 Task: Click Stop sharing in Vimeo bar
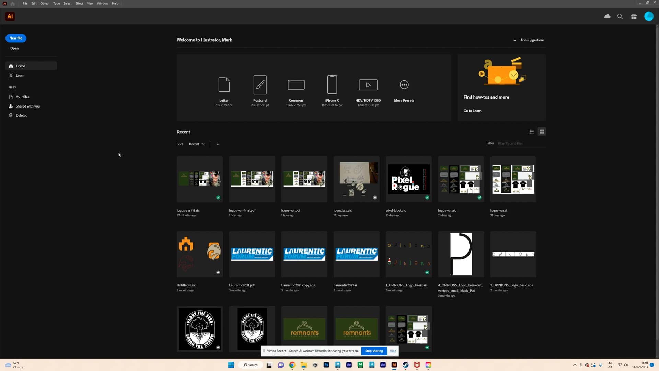[x=374, y=351]
